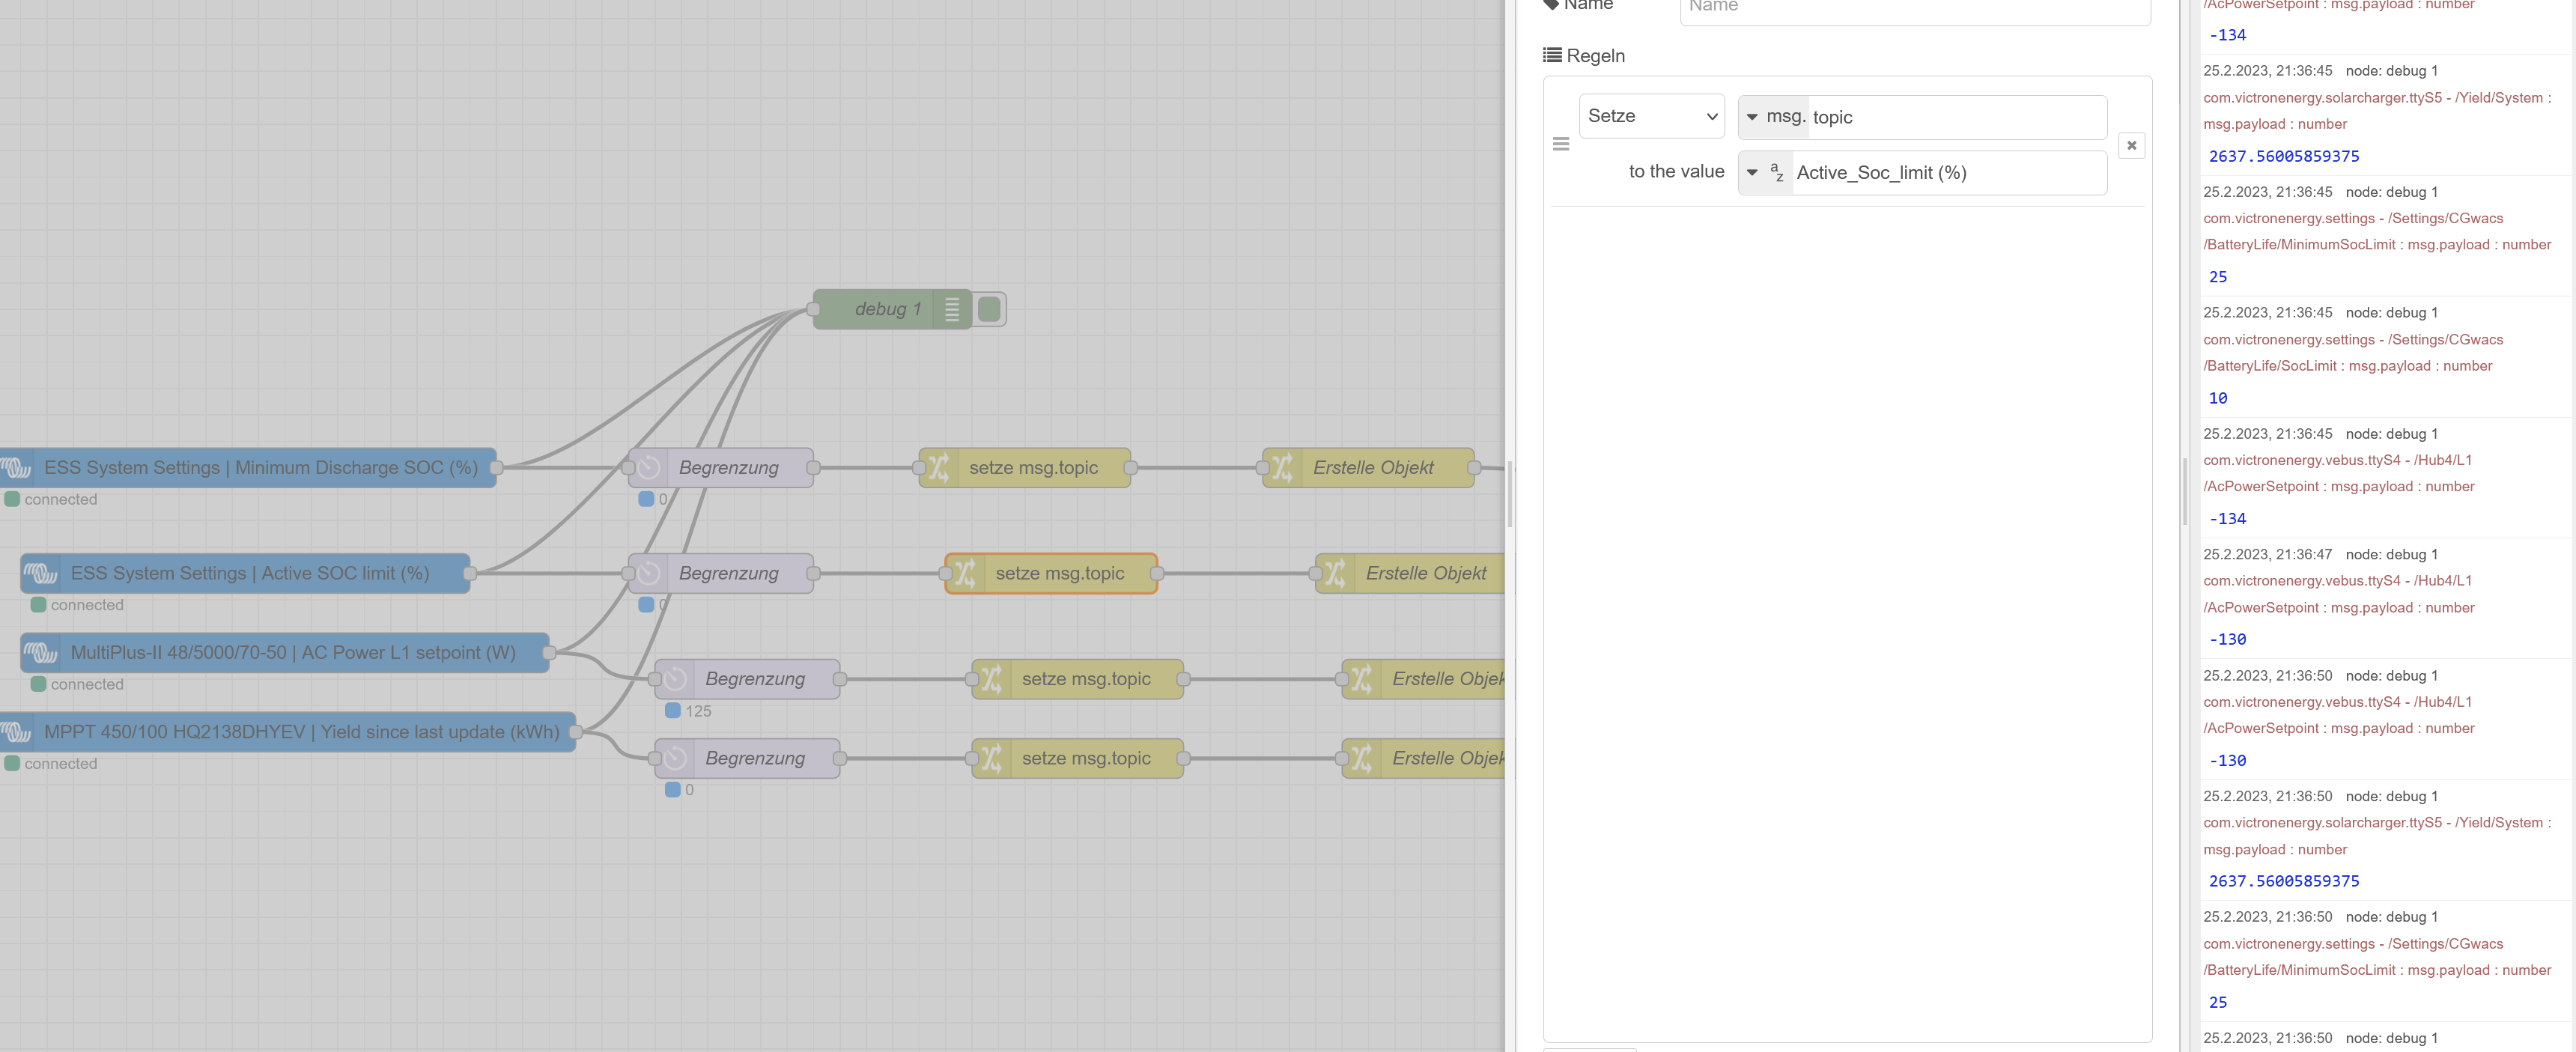Viewport: 2576px width, 1052px height.
Task: Select the top Erstelle Objekt node
Action: (1367, 468)
